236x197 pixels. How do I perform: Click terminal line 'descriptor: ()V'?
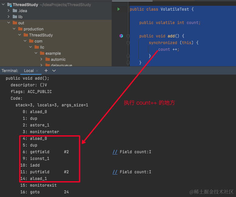tap(29, 85)
